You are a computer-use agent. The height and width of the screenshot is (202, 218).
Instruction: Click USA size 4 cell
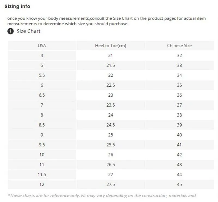point(42,56)
